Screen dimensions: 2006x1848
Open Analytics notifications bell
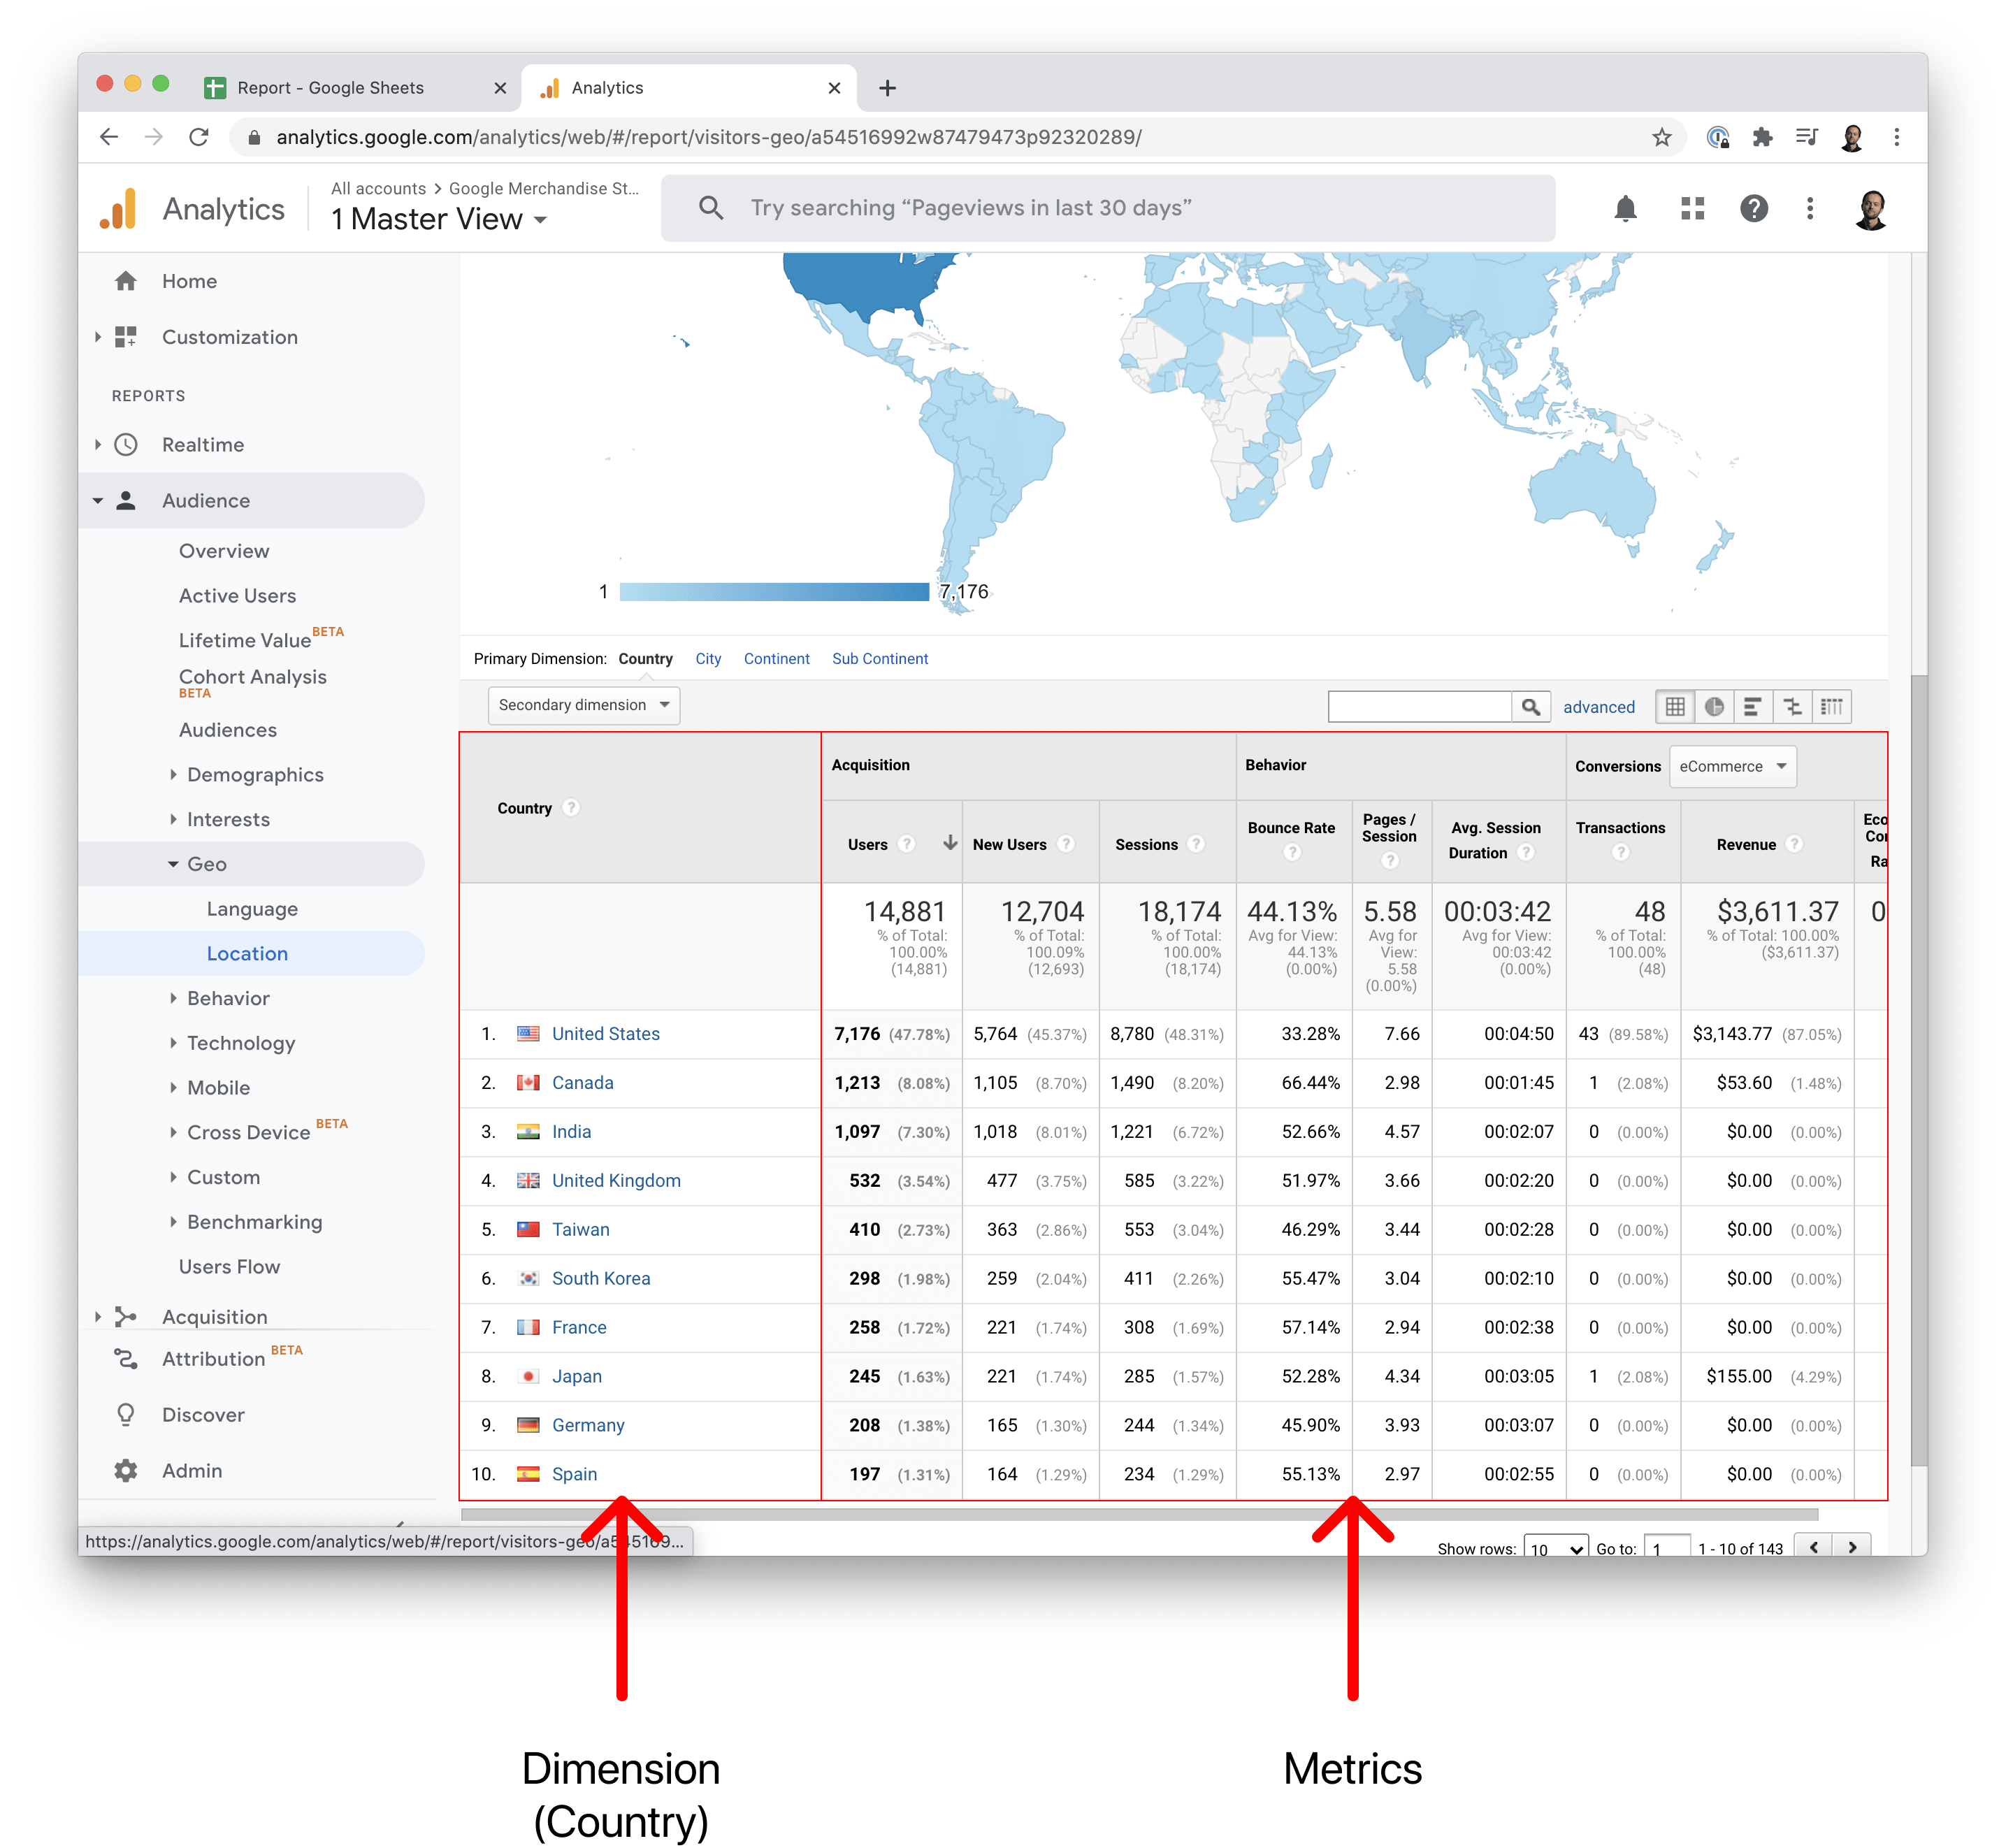point(1625,208)
